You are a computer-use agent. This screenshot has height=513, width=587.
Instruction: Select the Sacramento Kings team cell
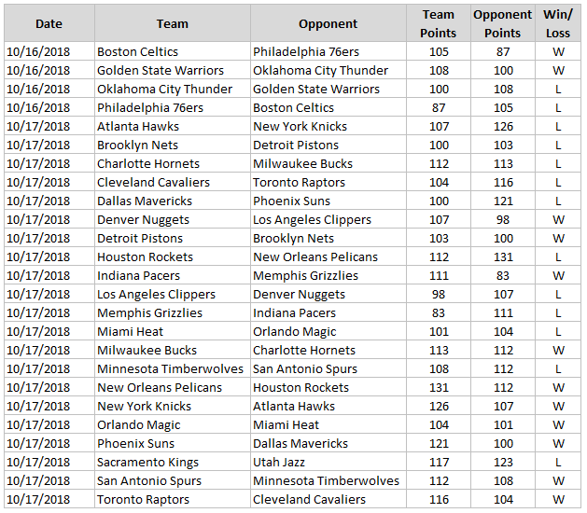(x=143, y=462)
